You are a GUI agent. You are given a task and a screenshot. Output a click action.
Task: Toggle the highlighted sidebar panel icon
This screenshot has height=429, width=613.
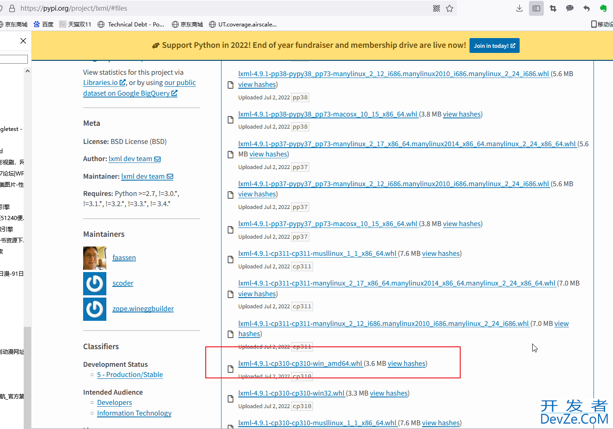tap(536, 8)
